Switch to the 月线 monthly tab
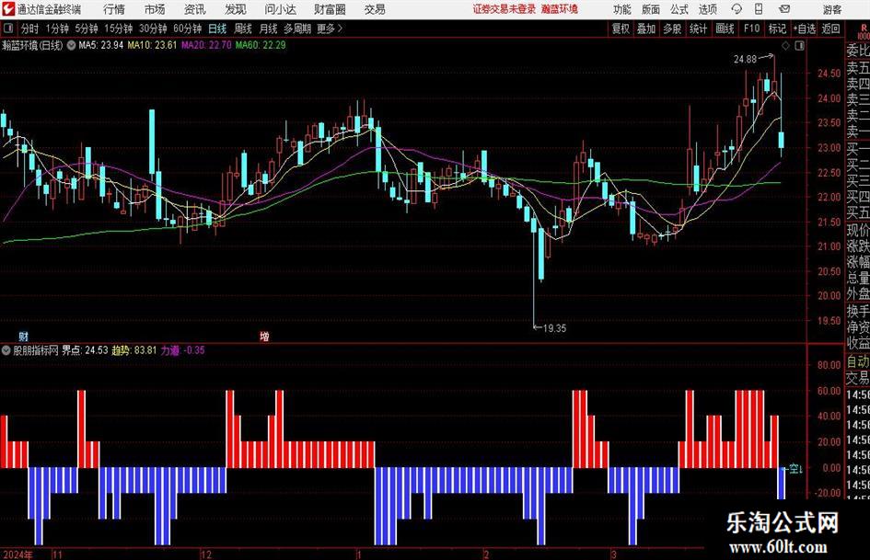This screenshot has height=560, width=870. click(x=268, y=29)
